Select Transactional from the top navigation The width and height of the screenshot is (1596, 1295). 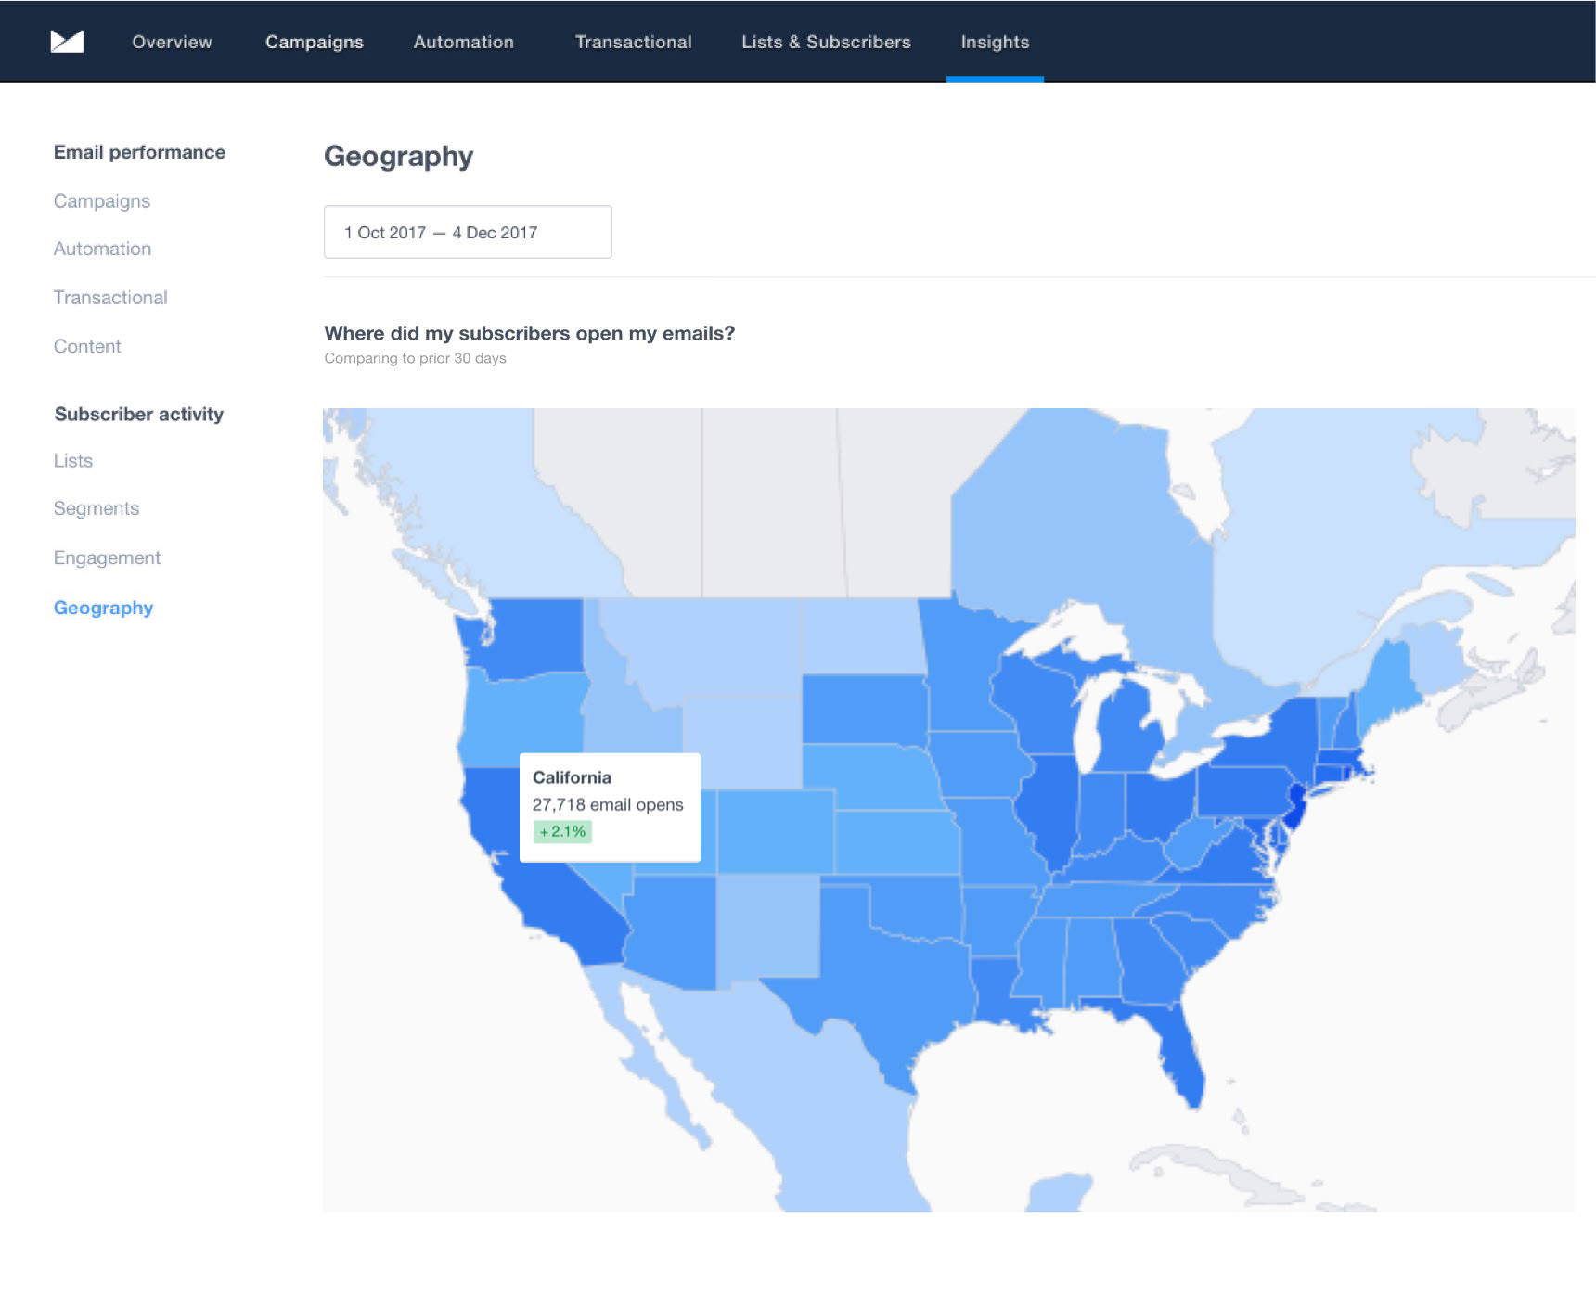click(633, 42)
